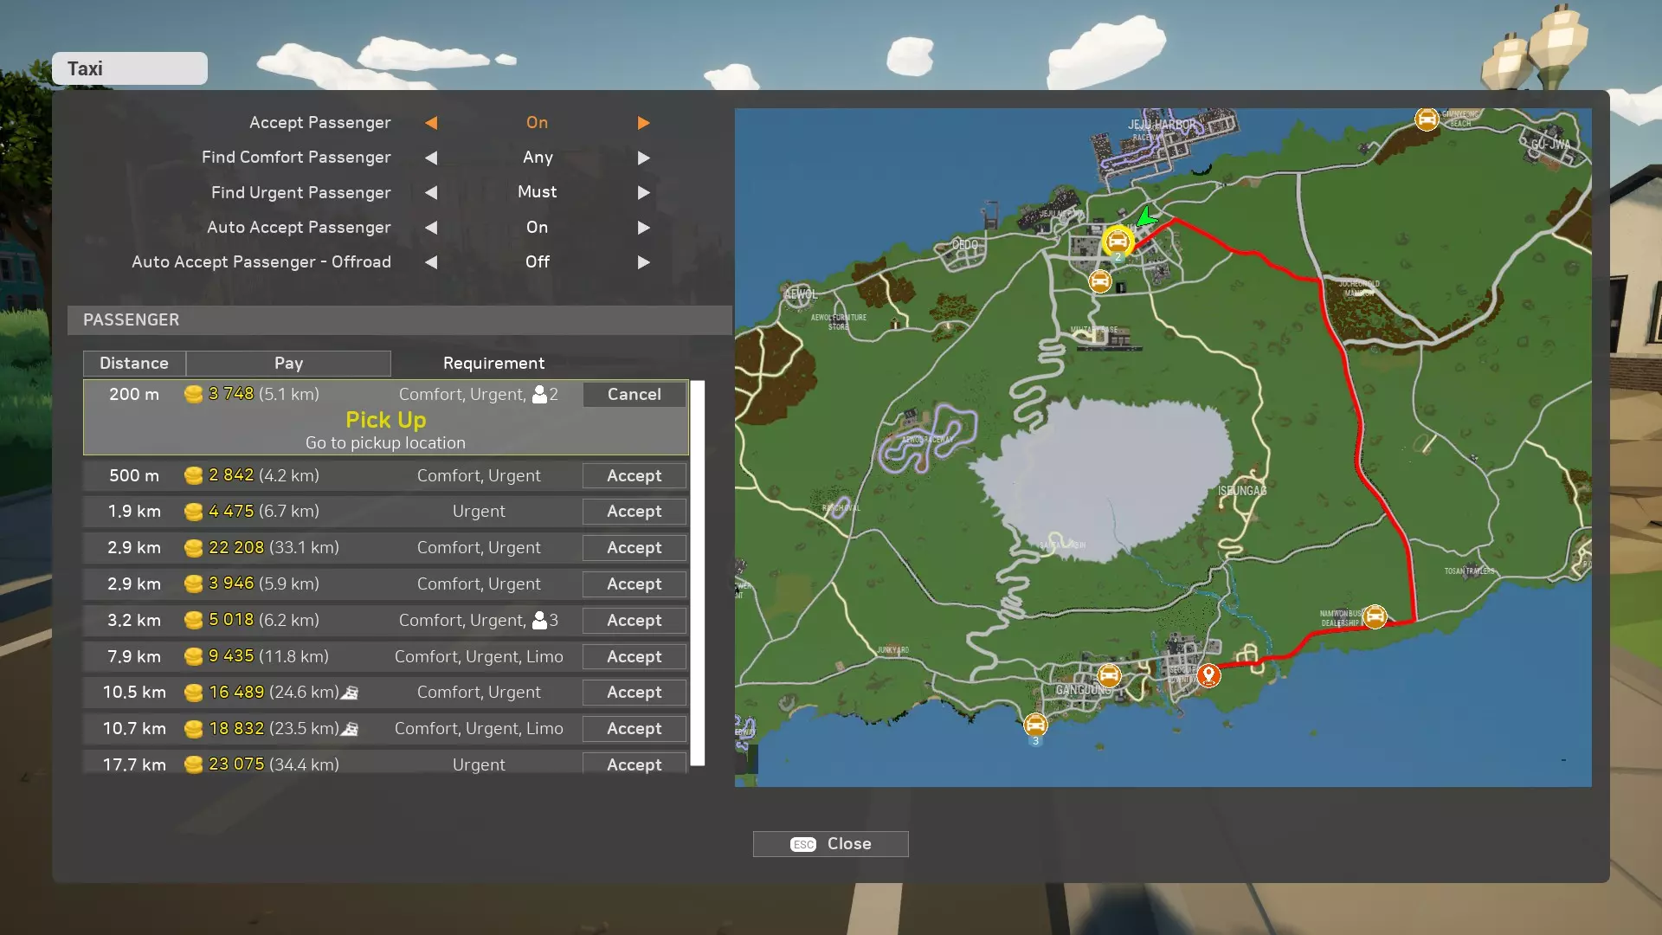
Task: Cancel the current 3 748 pickup job
Action: tap(634, 394)
